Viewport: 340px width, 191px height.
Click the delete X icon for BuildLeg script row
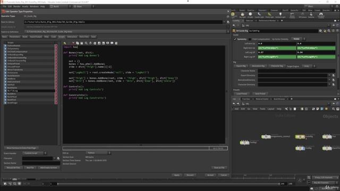coord(56,91)
